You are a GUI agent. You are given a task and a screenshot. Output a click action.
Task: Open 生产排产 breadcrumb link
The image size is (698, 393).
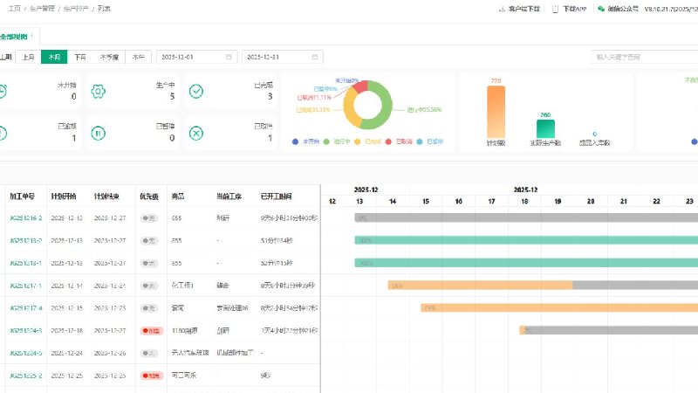click(76, 9)
